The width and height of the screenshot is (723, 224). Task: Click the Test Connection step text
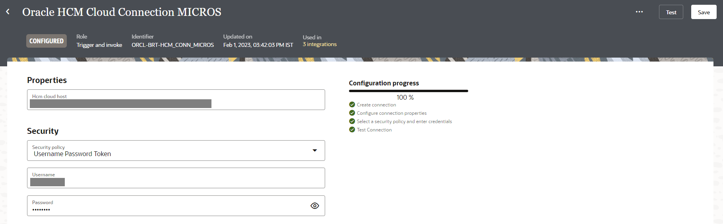(x=374, y=130)
